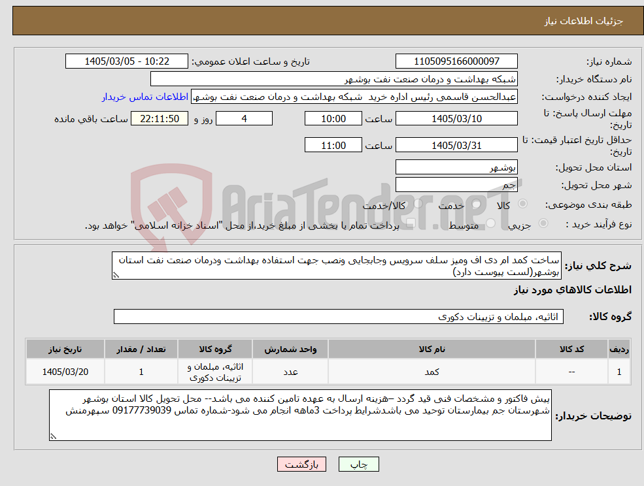This screenshot has width=644, height=486.
Task: Click the عدد unit cell
Action: [290, 372]
